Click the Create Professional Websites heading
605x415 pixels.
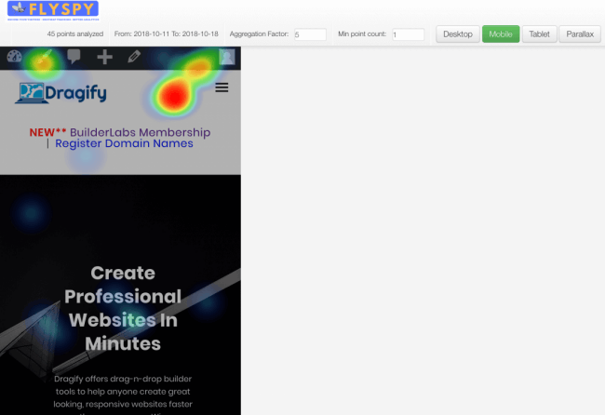point(122,308)
